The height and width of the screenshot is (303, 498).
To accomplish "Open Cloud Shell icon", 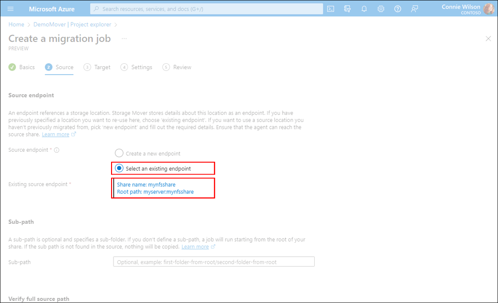I will point(331,9).
